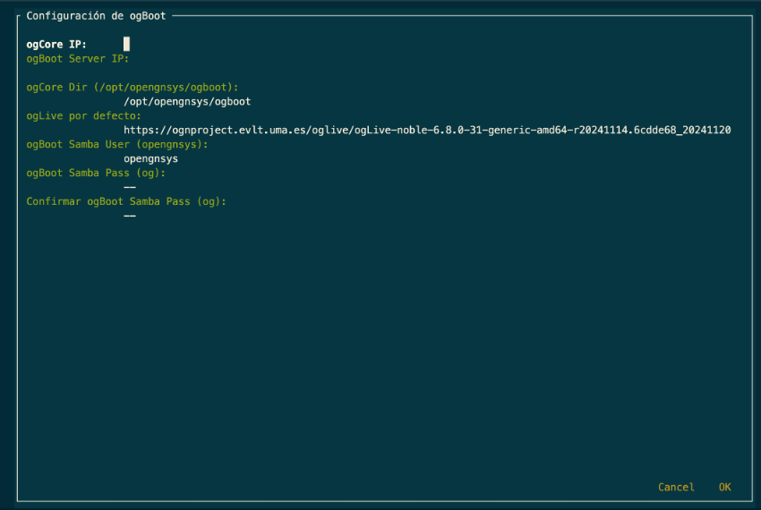Edit the /opt/opengnsys/ogboot path value
Screen dimensions: 761x510
187,101
